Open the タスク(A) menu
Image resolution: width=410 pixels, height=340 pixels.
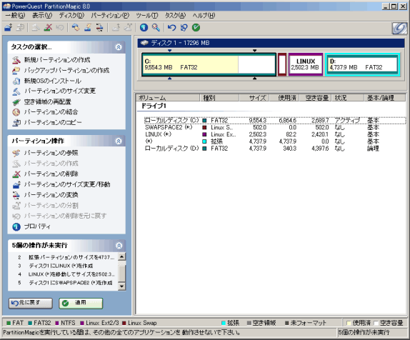point(175,16)
